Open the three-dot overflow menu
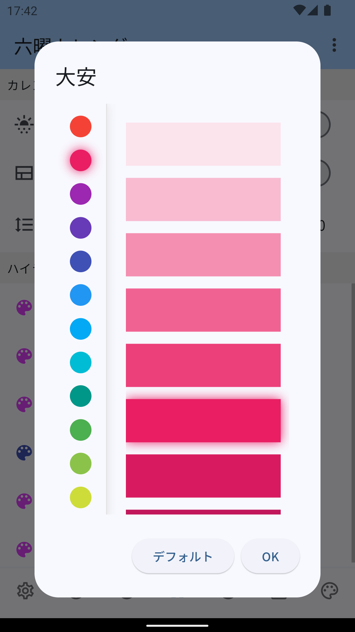Viewport: 355px width, 632px height. (x=334, y=45)
